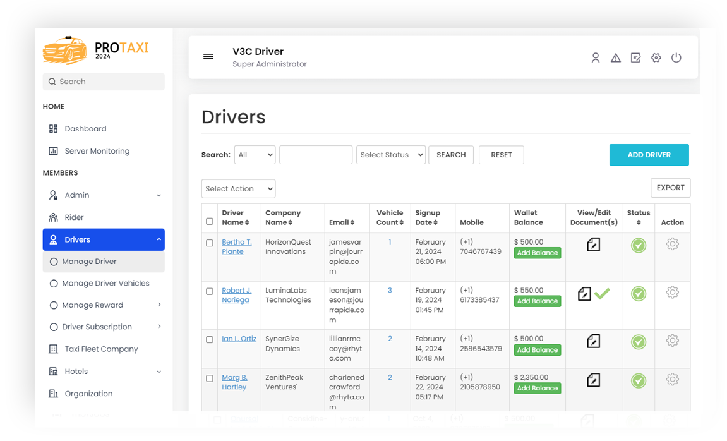The image size is (727, 441).
Task: Sort table by Status column arrows
Action: tap(639, 222)
